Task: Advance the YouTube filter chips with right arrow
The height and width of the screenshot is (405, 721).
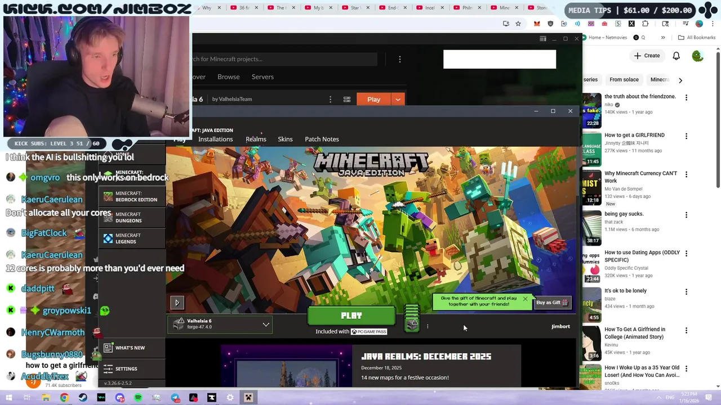Action: point(680,80)
